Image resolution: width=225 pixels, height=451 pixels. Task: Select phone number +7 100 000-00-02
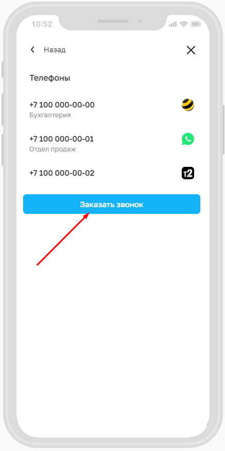(62, 173)
